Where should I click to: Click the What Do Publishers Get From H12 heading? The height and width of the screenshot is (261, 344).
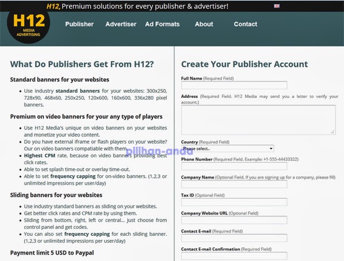point(82,64)
